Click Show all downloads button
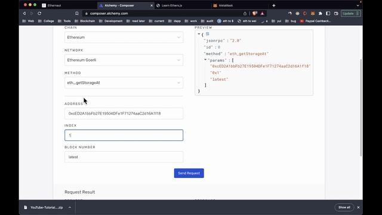The width and height of the screenshot is (382, 215). [344, 207]
